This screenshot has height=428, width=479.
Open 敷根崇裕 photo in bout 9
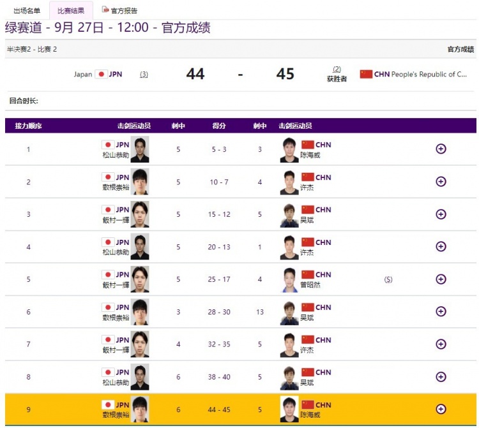click(140, 409)
